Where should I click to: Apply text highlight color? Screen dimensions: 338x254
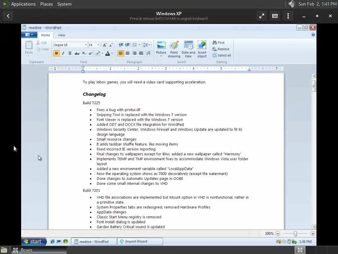[x=98, y=53]
